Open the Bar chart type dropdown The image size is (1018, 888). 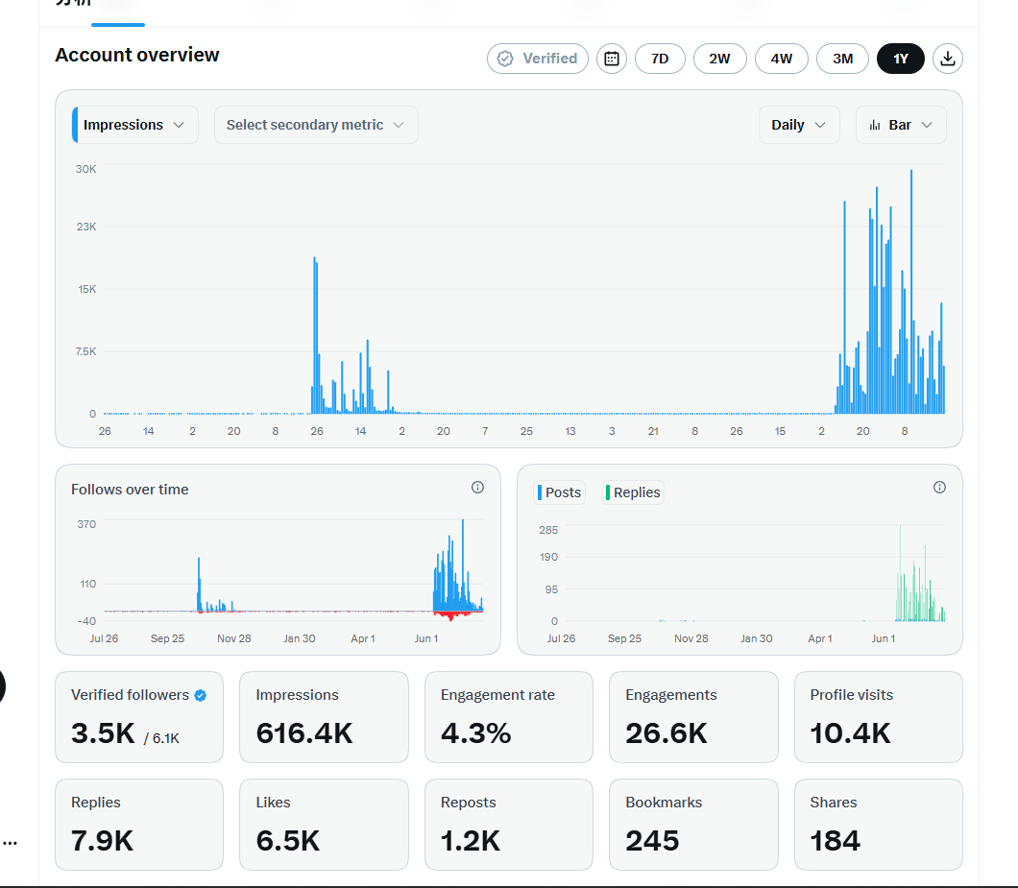(x=901, y=125)
